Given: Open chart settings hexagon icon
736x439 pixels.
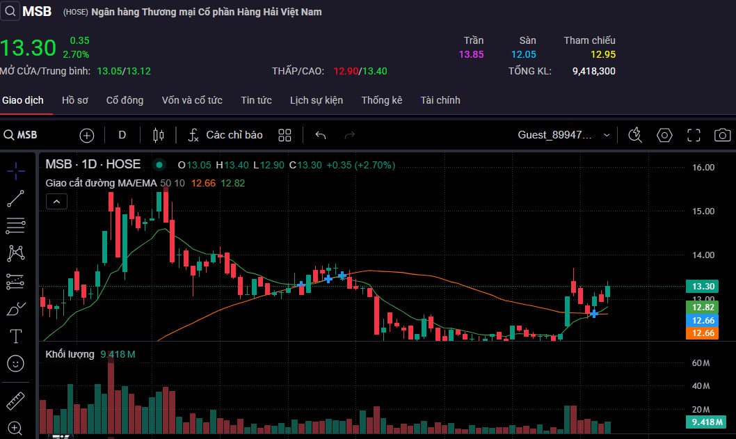Looking at the screenshot, I should (665, 135).
